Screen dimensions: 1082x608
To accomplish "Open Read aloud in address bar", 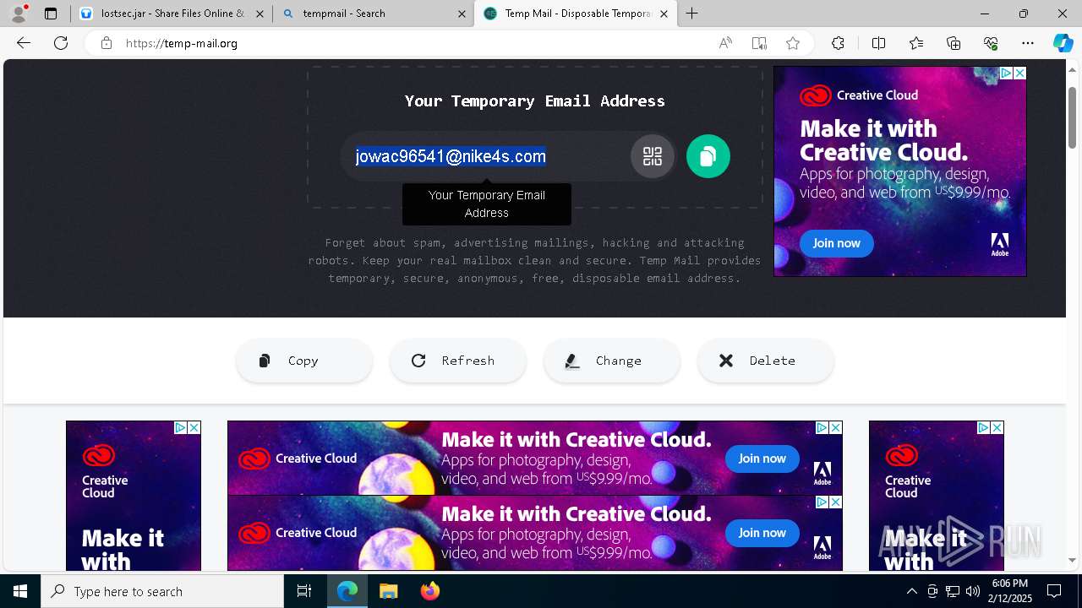I will [725, 43].
